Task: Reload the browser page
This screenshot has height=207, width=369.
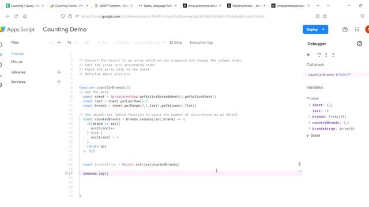Action: click(x=16, y=16)
